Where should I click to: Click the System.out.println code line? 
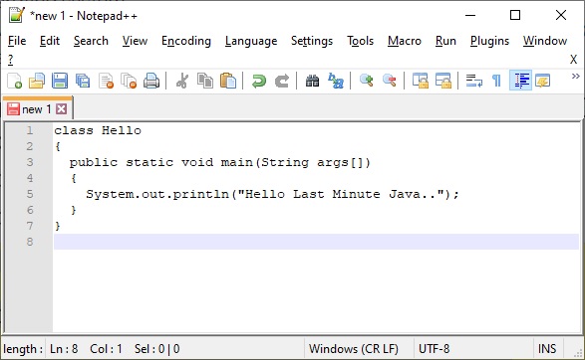point(272,194)
